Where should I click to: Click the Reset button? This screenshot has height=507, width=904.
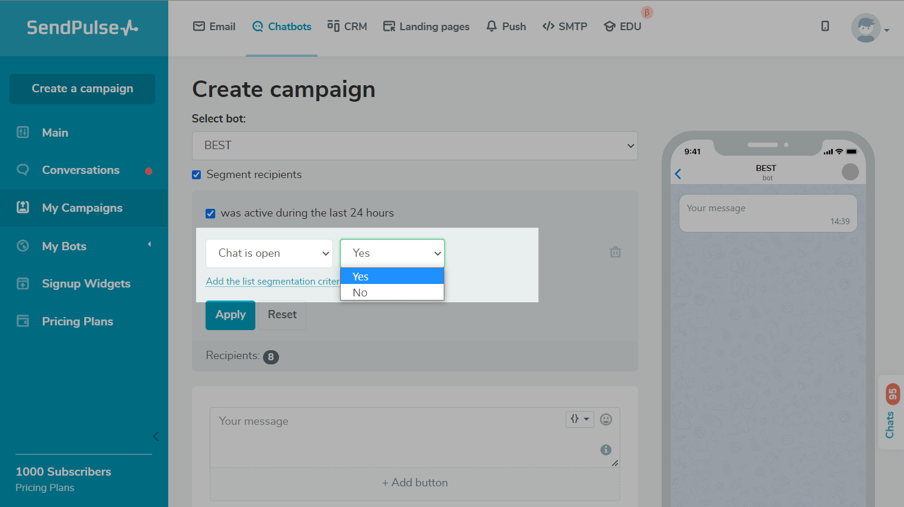[x=282, y=315]
